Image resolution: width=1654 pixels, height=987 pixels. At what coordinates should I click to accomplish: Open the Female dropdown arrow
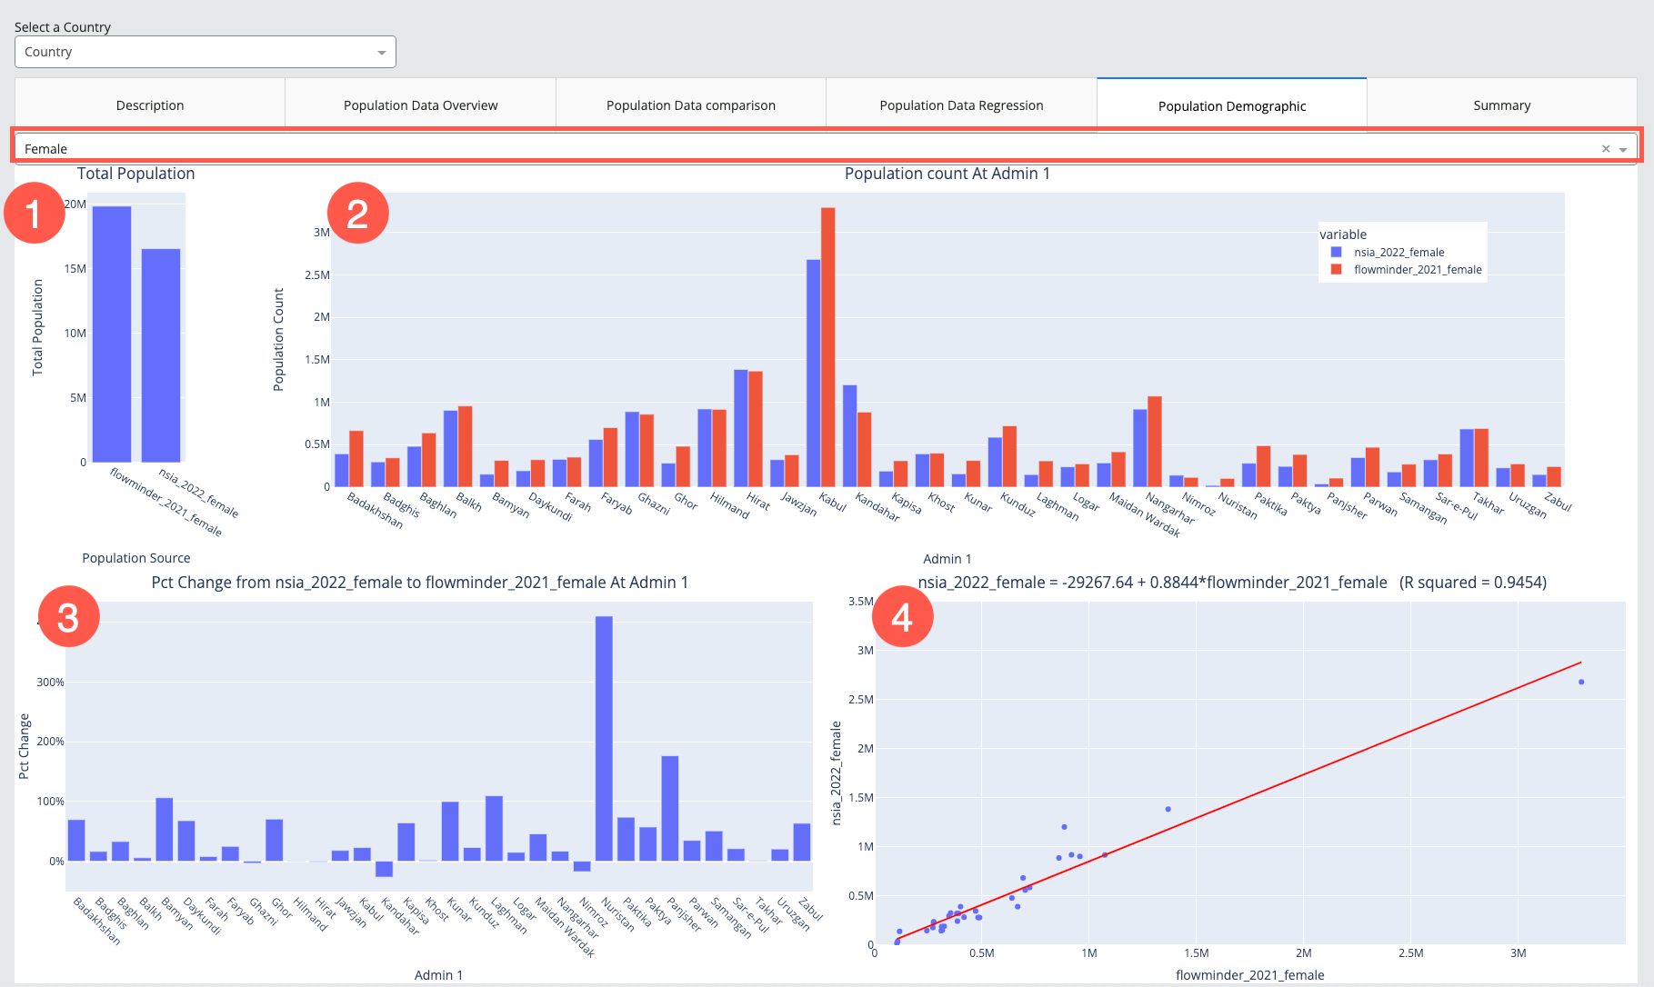pyautogui.click(x=1623, y=150)
